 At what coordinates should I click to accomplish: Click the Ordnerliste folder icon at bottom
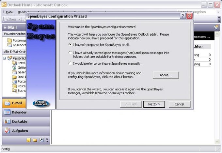35,140
